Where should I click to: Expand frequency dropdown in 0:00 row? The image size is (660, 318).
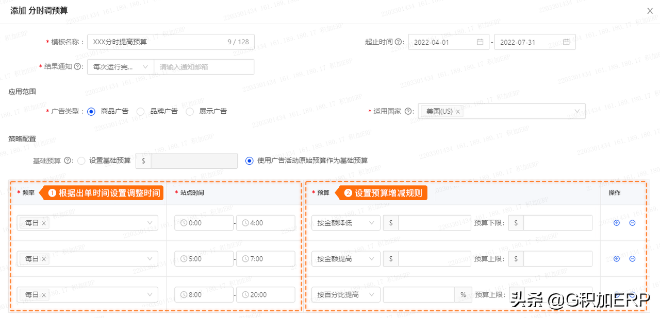(150, 223)
